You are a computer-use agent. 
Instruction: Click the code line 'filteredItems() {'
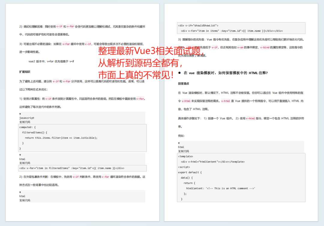point(35,133)
